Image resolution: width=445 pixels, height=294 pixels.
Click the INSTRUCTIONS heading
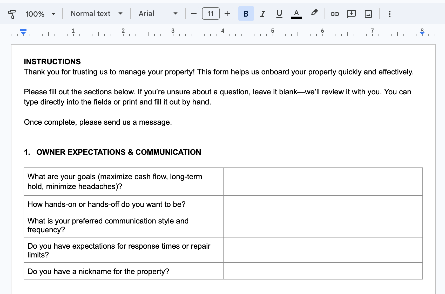pyautogui.click(x=52, y=62)
